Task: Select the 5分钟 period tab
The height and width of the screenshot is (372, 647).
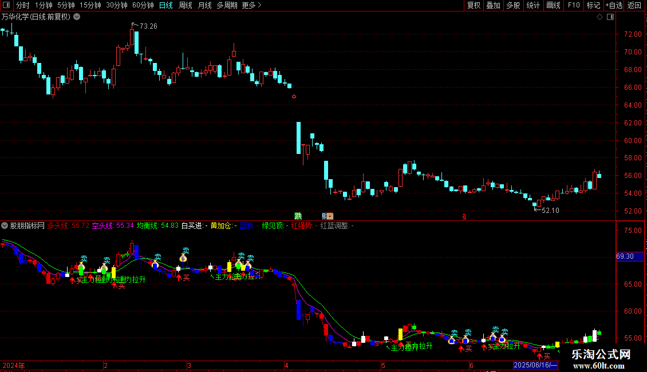Action: pyautogui.click(x=66, y=5)
